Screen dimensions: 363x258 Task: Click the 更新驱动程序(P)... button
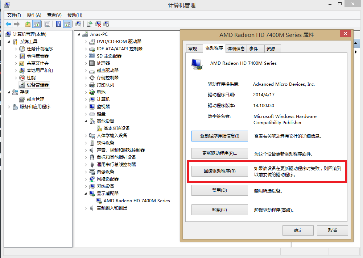pos(219,153)
